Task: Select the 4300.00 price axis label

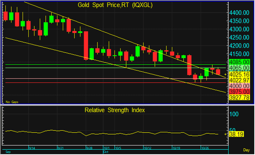Action: (239, 29)
